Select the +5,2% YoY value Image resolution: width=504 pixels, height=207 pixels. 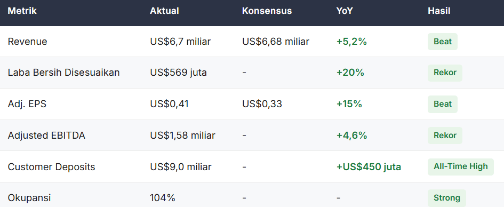tap(351, 42)
